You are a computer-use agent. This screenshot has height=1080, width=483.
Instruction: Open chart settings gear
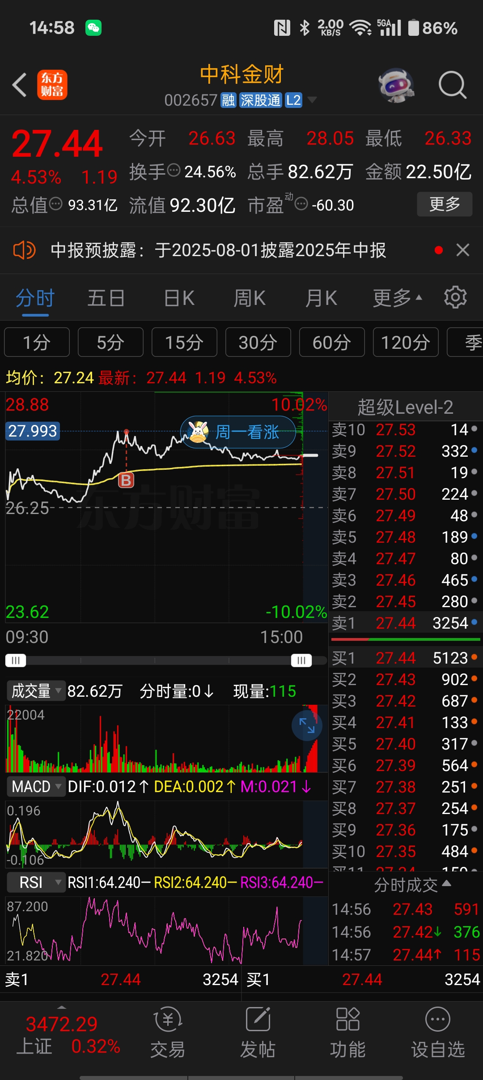point(455,298)
